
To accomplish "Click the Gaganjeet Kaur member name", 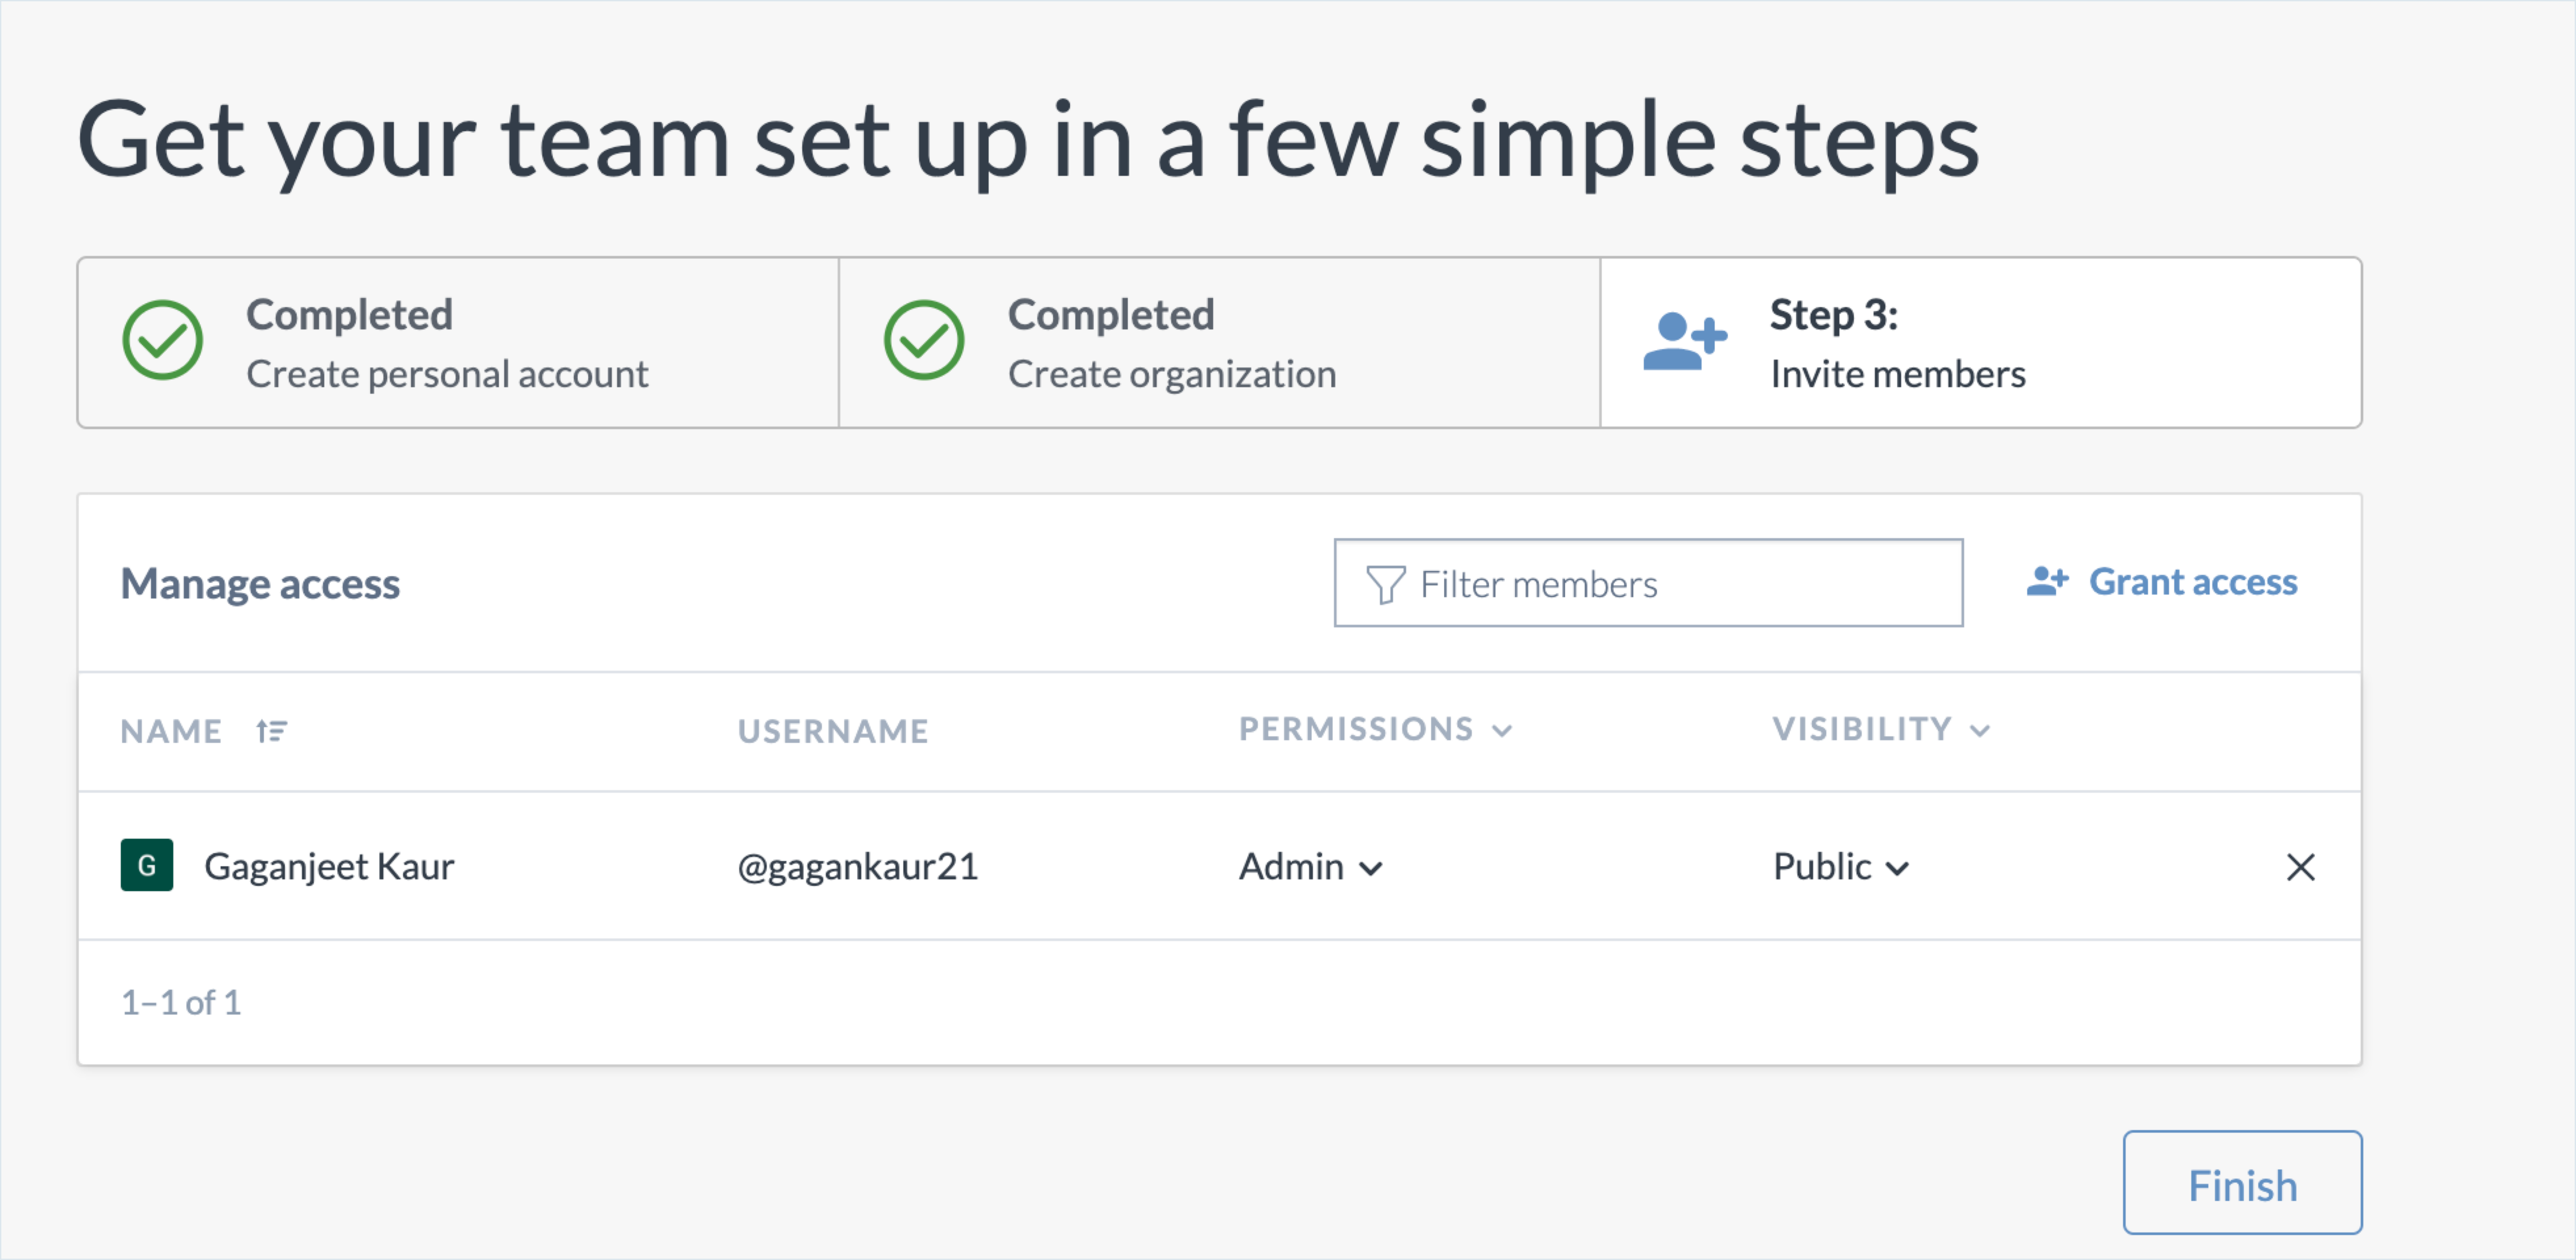I will point(329,866).
